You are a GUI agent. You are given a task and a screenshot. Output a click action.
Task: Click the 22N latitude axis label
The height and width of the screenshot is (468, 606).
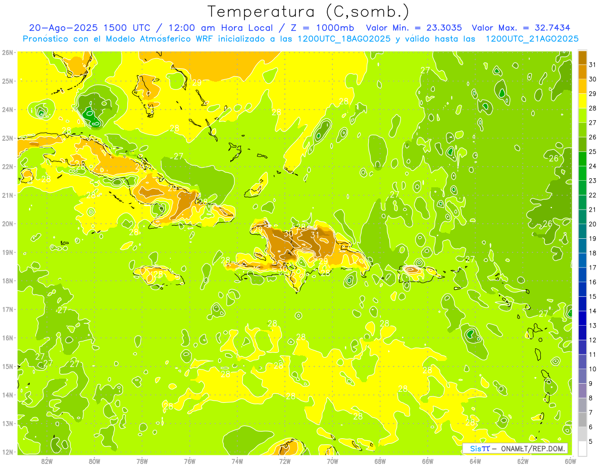pyautogui.click(x=7, y=167)
